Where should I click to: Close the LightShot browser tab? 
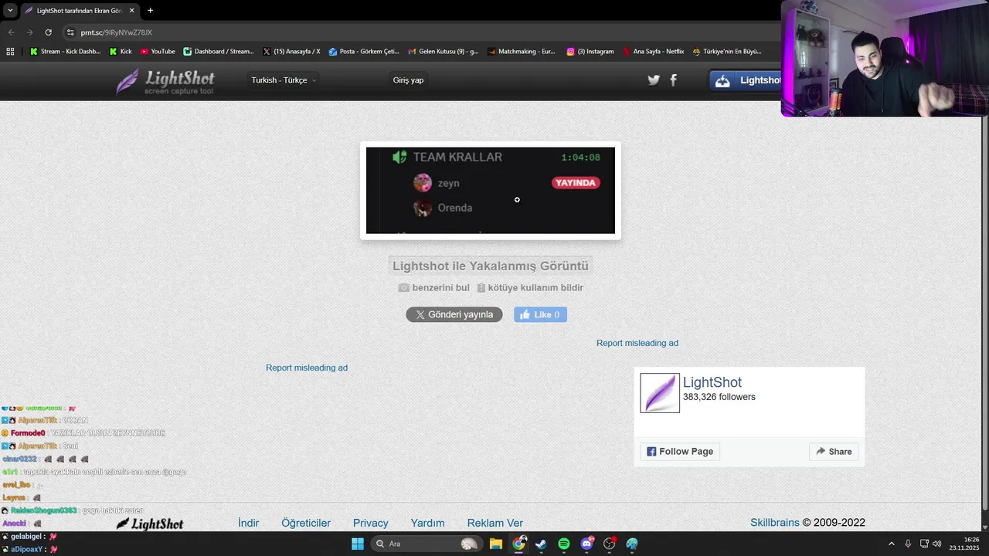point(131,11)
